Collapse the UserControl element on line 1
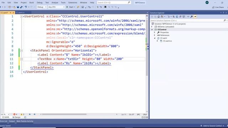This screenshot has width=228, height=128. [x=21, y=16]
